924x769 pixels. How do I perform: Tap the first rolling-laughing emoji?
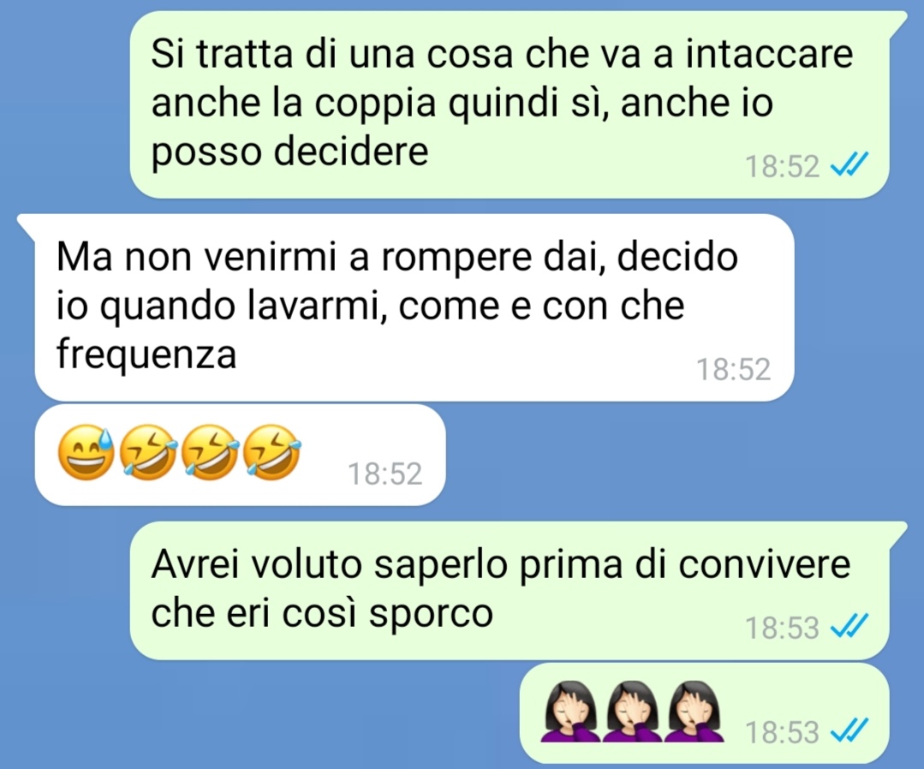click(148, 453)
